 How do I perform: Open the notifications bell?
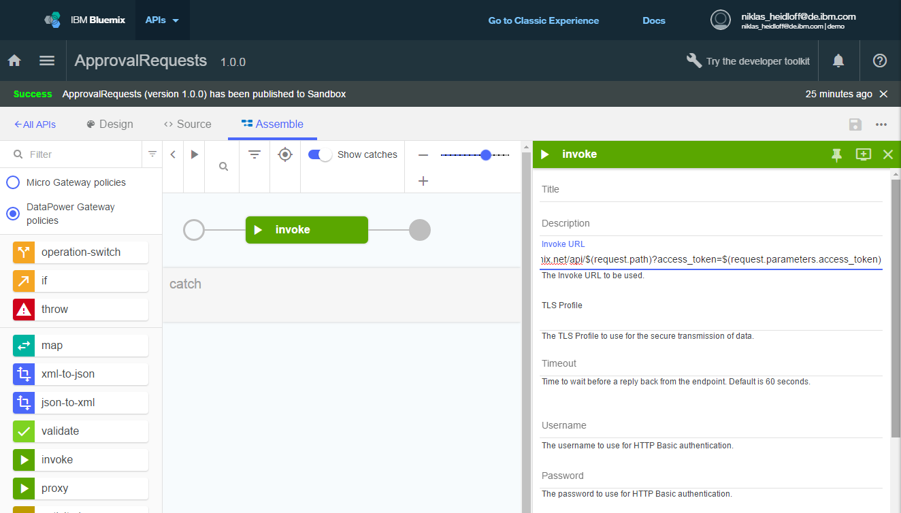click(838, 61)
